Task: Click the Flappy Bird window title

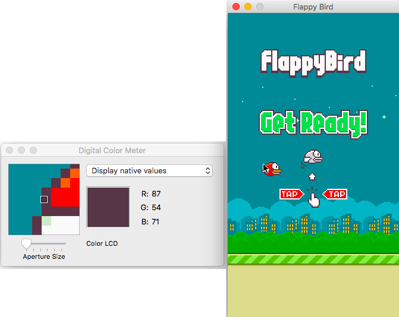Action: coord(313,7)
